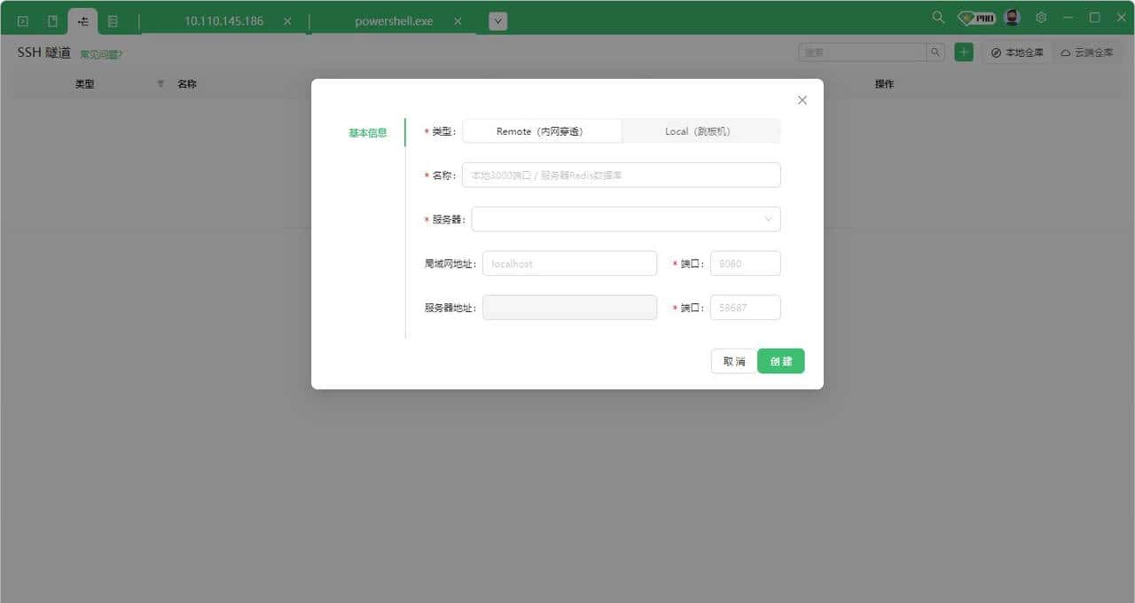Click the list/notes icon in top bar

coord(113,20)
